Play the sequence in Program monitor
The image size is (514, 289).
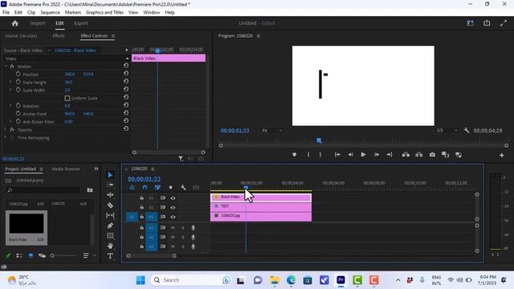363,155
